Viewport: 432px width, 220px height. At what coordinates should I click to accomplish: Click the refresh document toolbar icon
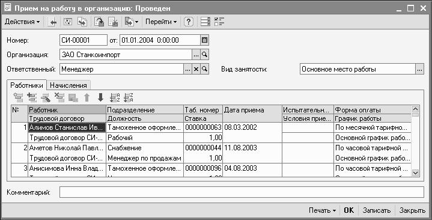click(68, 22)
